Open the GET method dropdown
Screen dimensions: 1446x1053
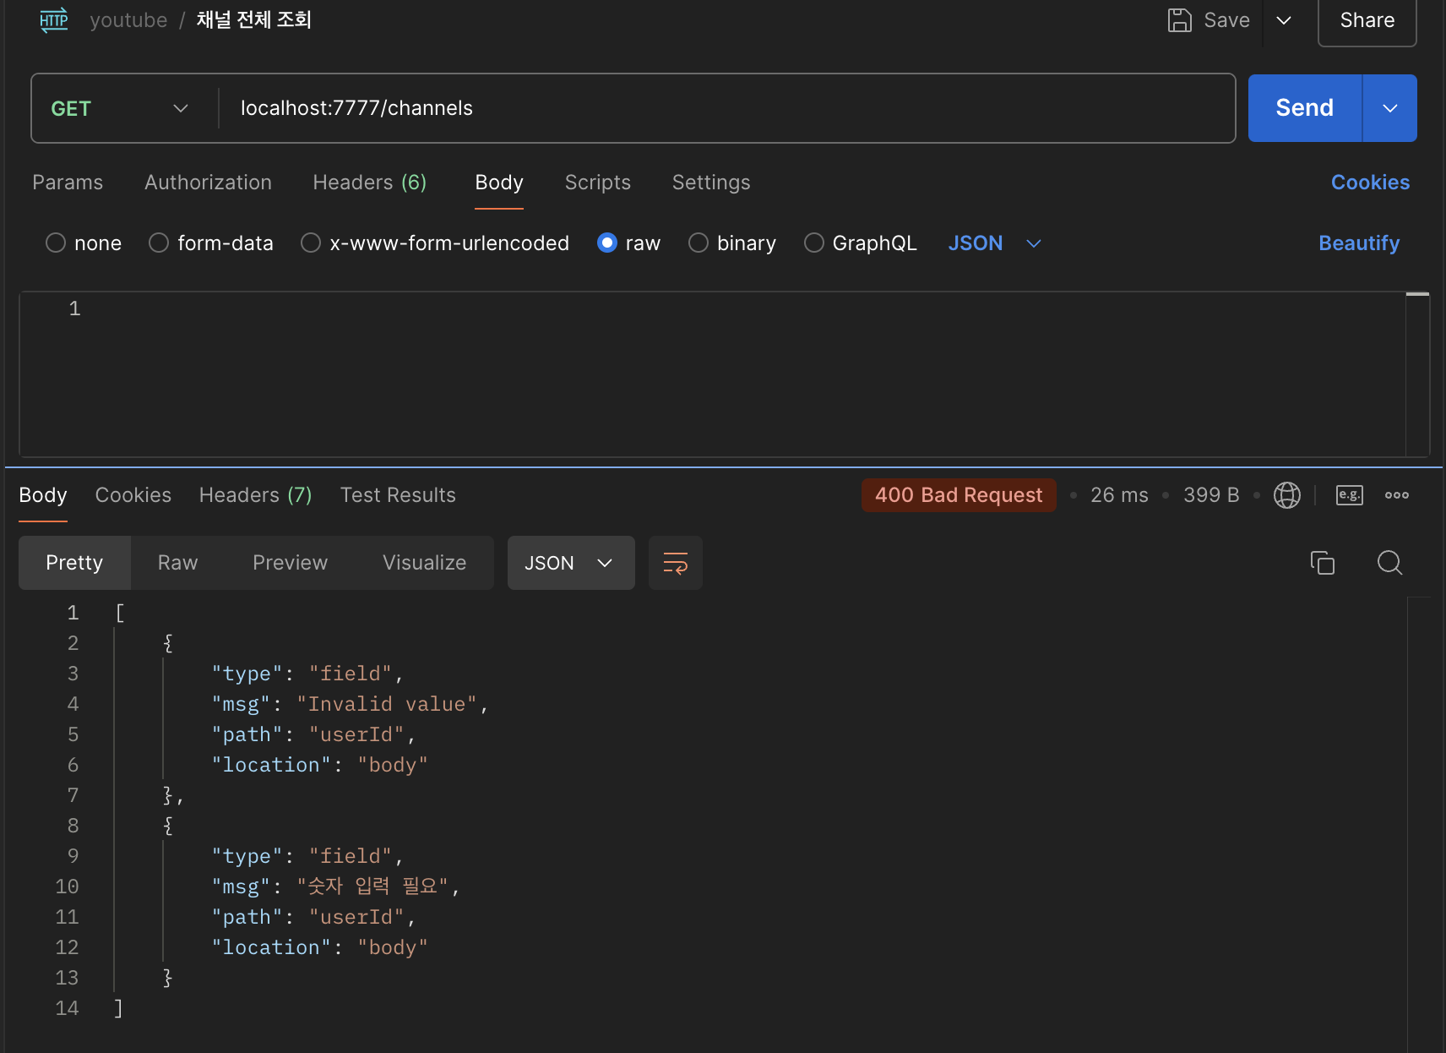pos(119,108)
